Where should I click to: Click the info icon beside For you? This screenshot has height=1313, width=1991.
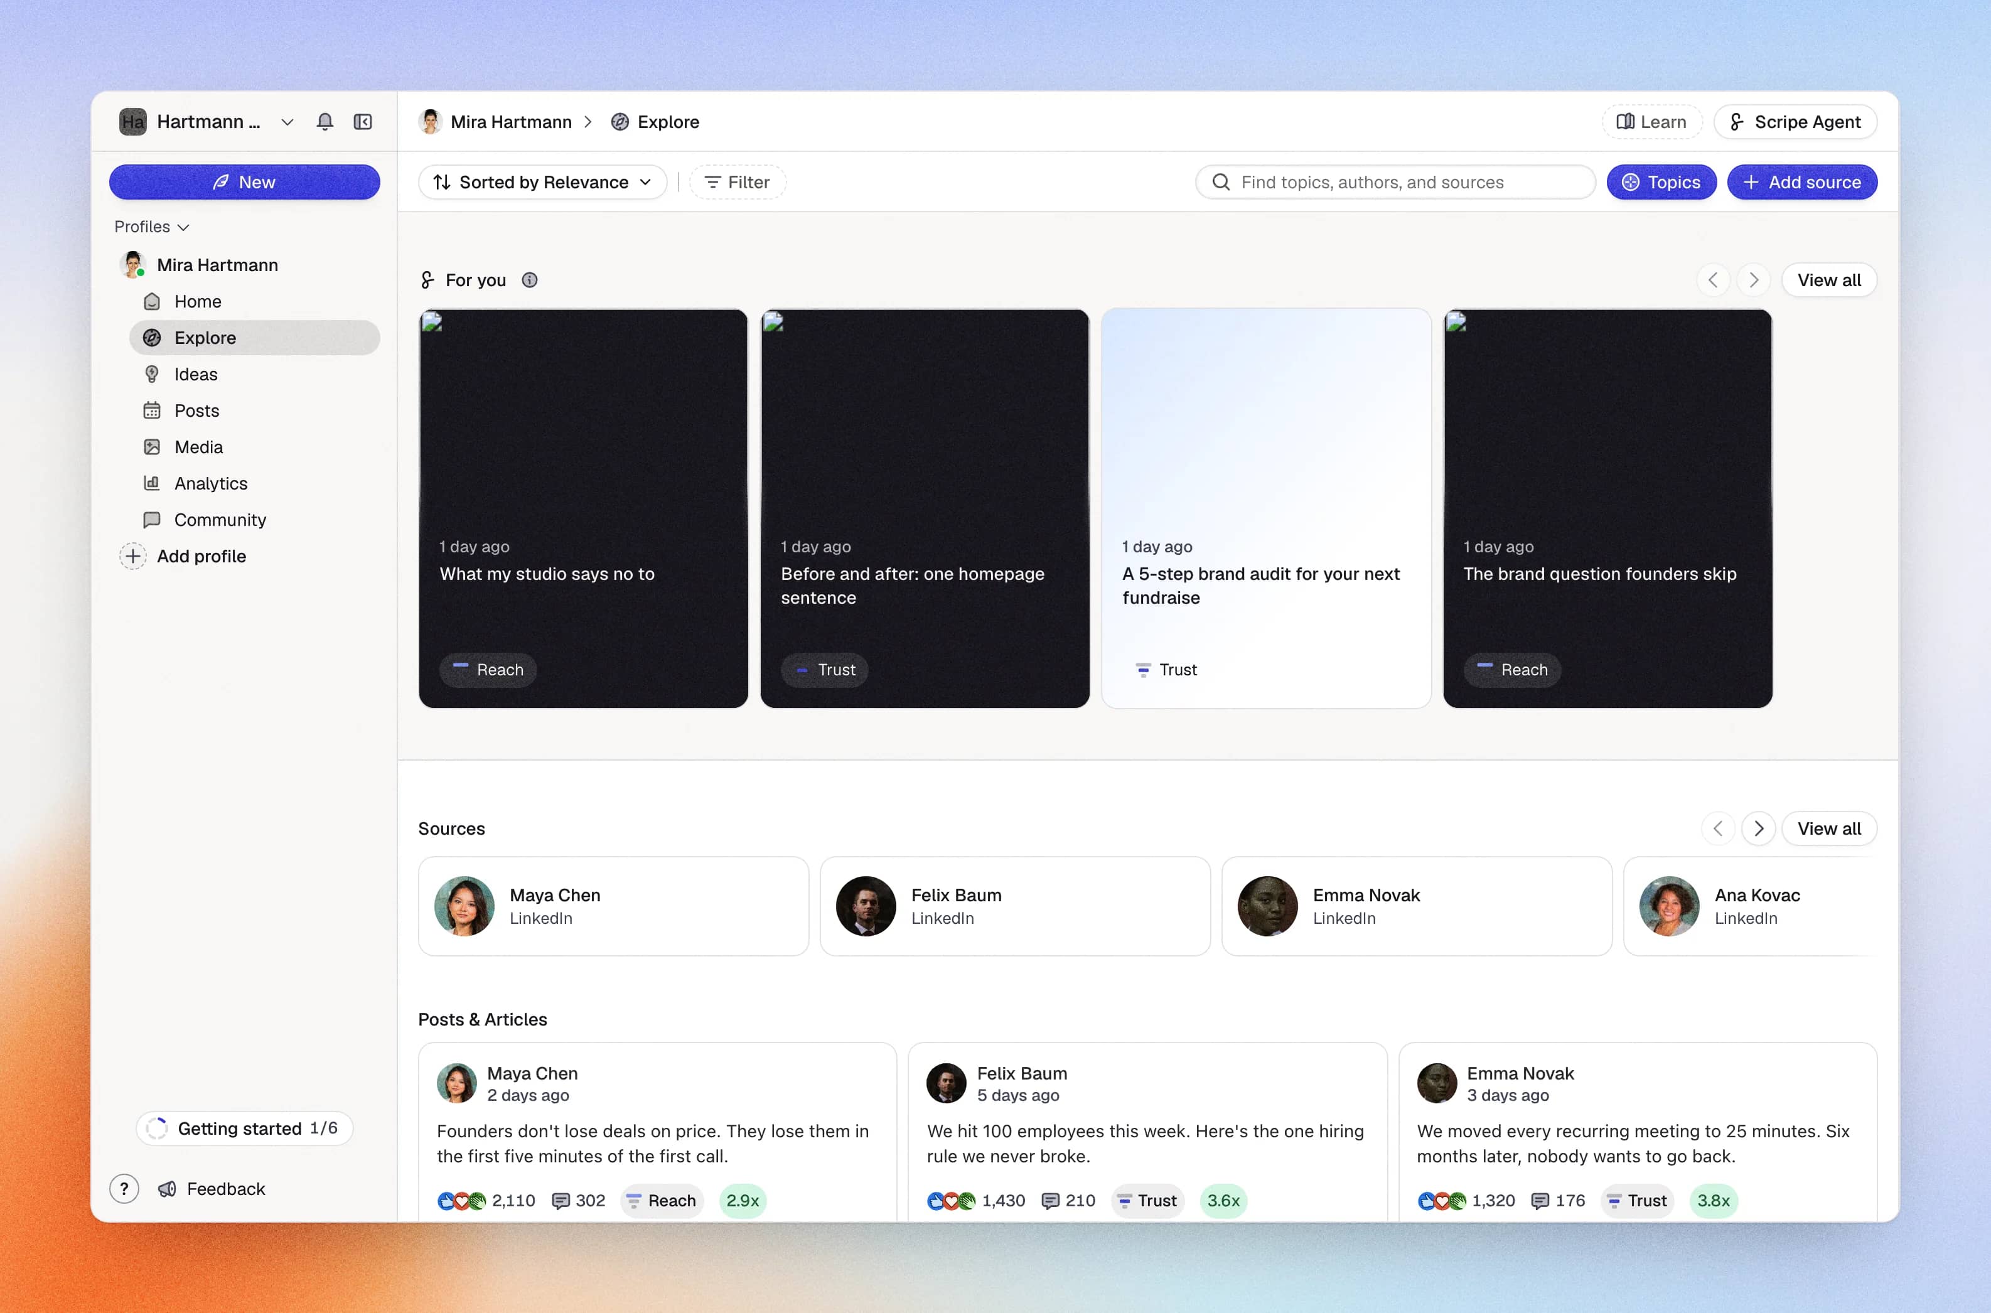530,281
